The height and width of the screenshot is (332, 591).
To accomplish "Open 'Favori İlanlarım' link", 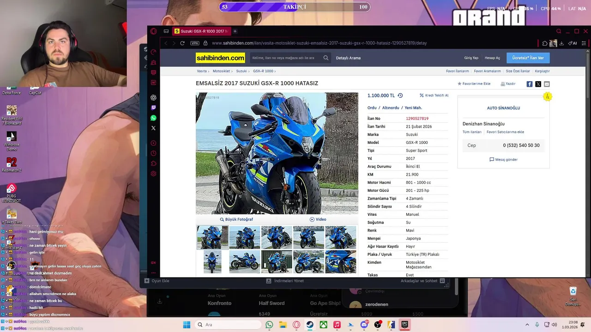I will click(458, 71).
